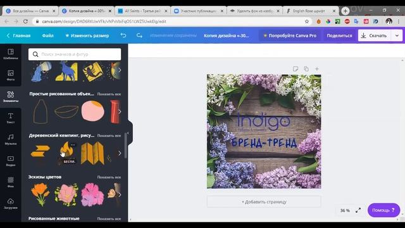Viewport: 405px width, 228px height.
Task: Insert the scorpion zodiac illustration
Action: [x=92, y=71]
